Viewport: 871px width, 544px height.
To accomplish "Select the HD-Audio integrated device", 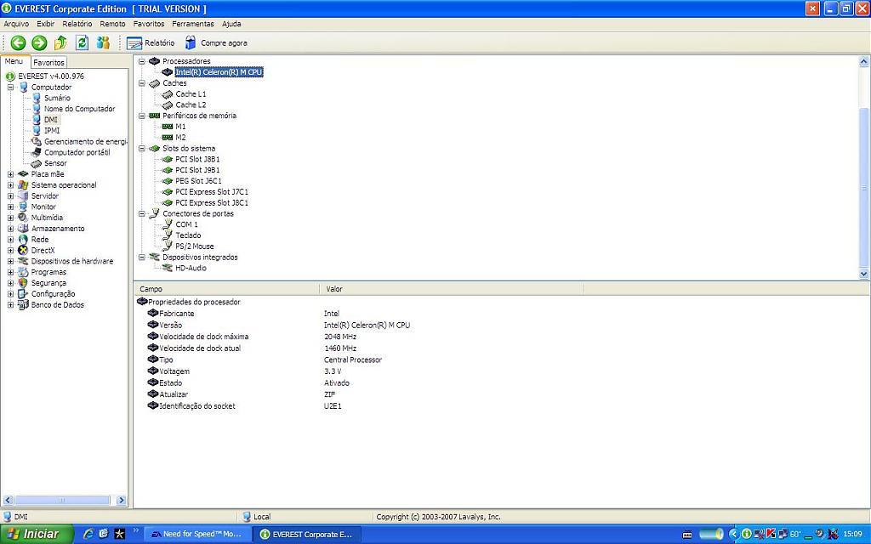I will pyautogui.click(x=191, y=268).
